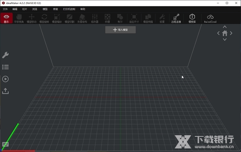Open the 支撑结构 support structure tool
241x152 pixels.
coord(82,18)
